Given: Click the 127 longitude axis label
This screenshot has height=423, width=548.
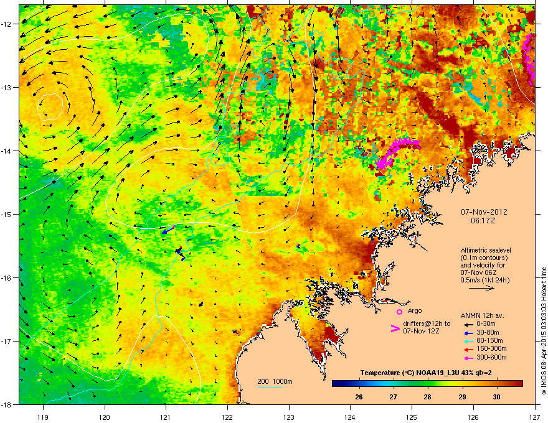Looking at the screenshot, I should tap(535, 417).
